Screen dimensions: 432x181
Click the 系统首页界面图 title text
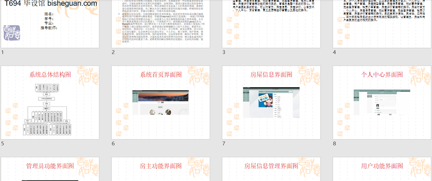coord(161,74)
